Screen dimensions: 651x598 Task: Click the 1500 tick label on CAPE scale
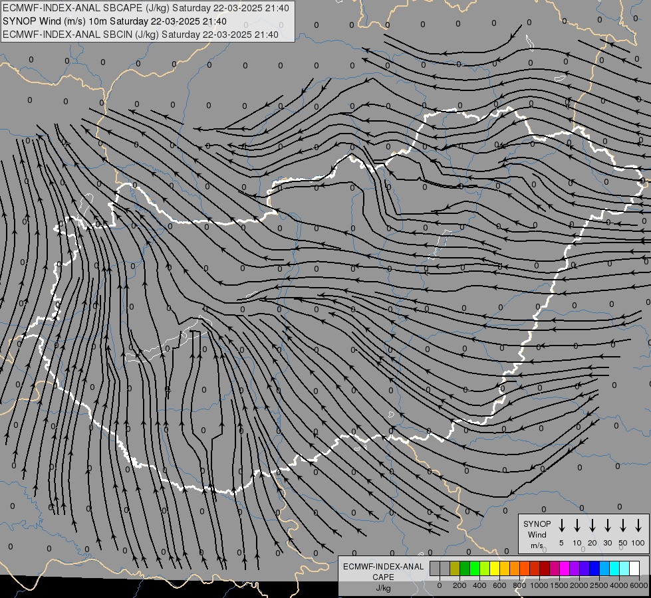point(559,585)
